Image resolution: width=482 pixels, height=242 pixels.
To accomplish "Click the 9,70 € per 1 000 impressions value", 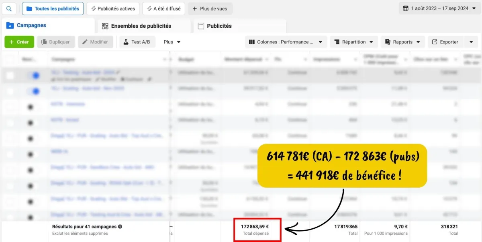I will 400,227.
